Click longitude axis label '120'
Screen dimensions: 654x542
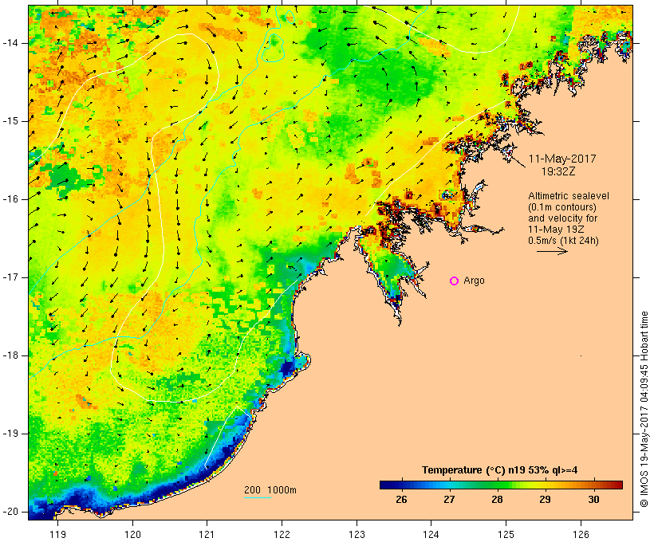132,535
